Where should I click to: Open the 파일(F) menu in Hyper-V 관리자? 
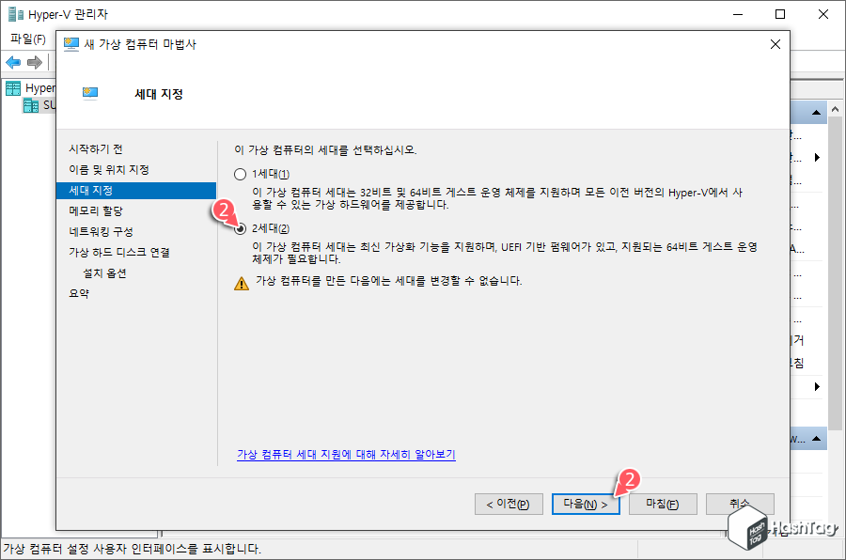[x=28, y=39]
